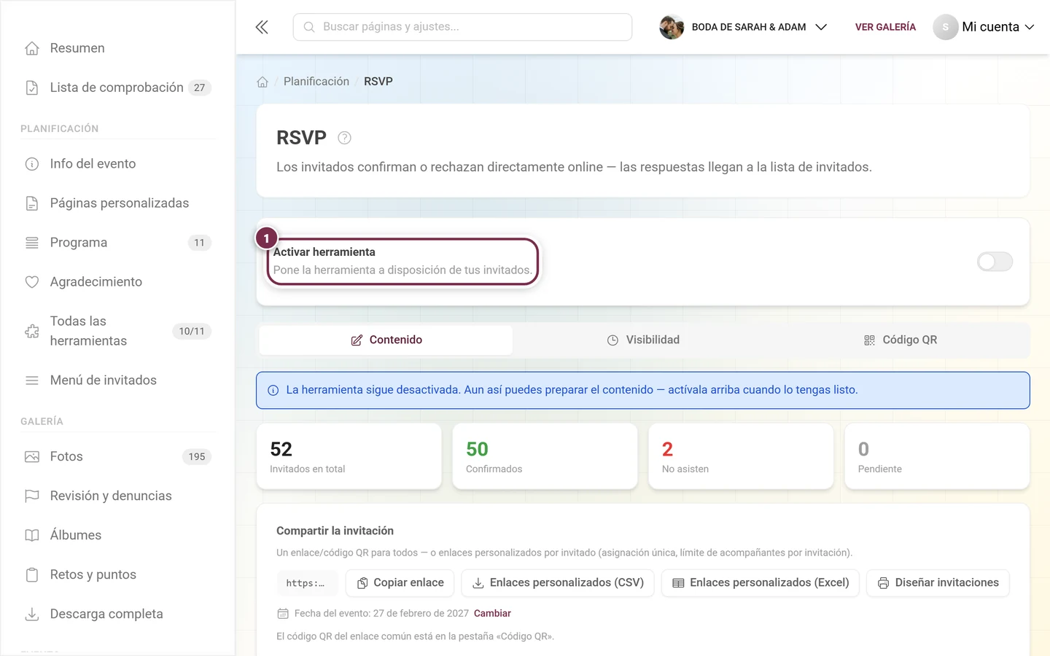Click the Programa list icon
The height and width of the screenshot is (656, 1050).
[32, 243]
